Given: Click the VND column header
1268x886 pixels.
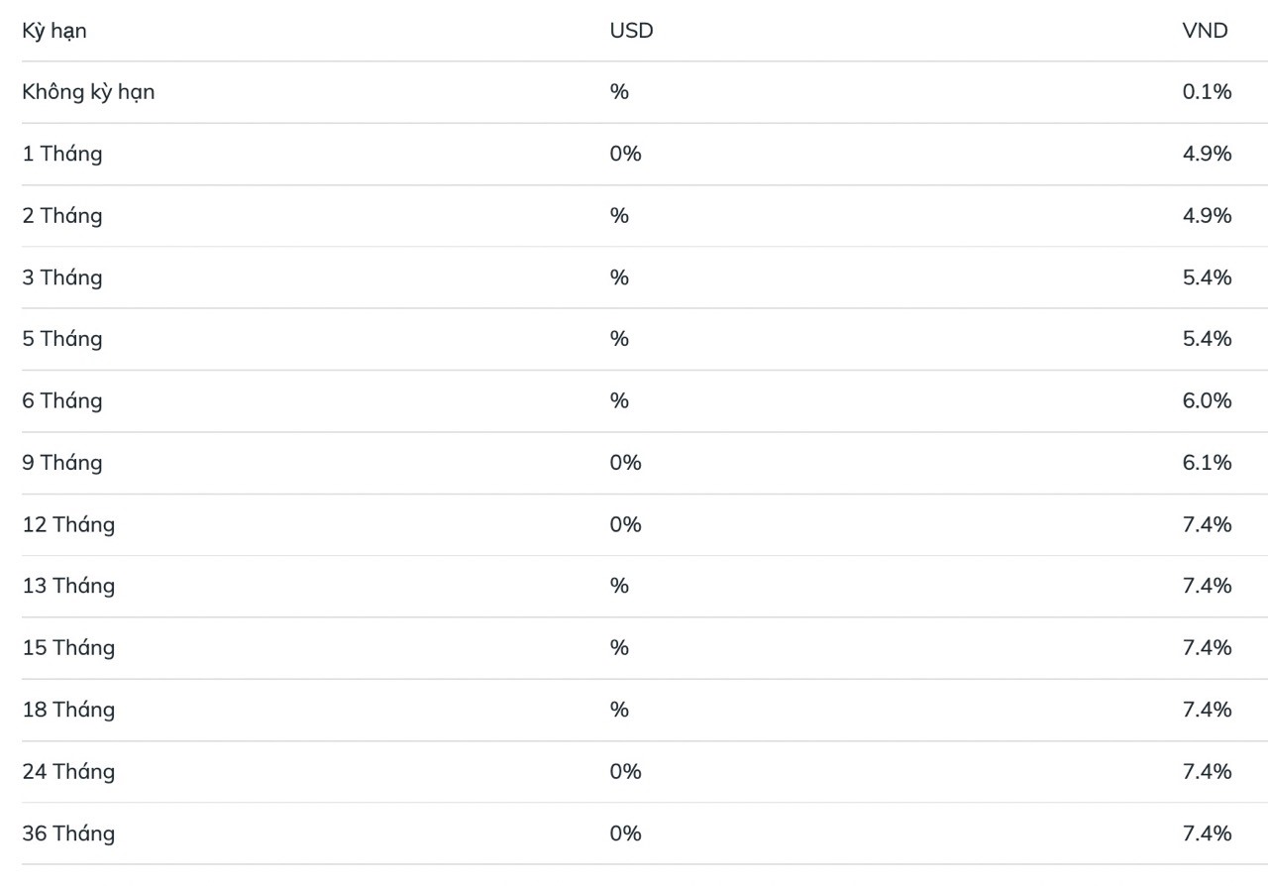Looking at the screenshot, I should coord(1205,31).
